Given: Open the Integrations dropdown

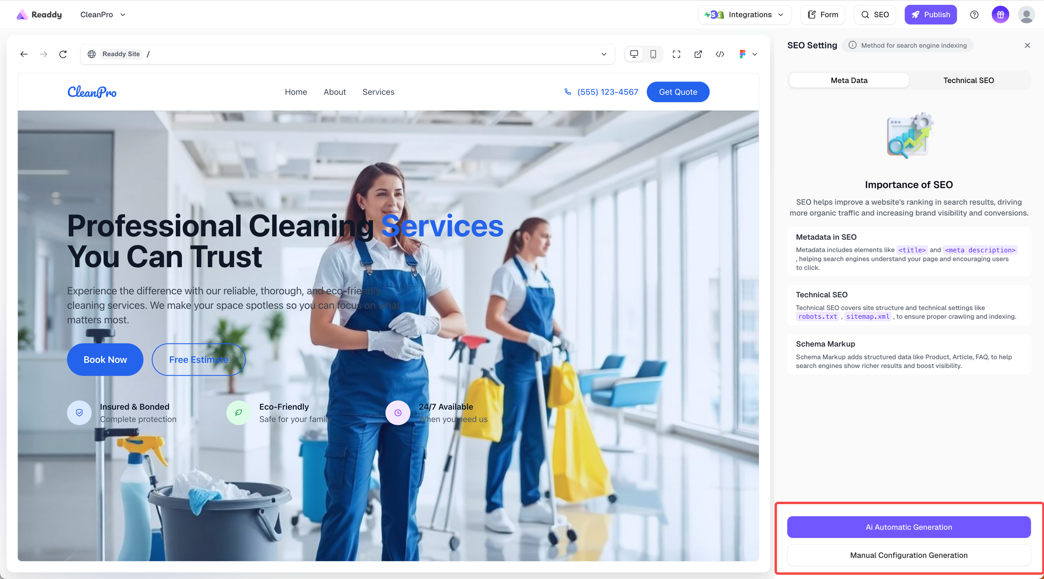Looking at the screenshot, I should pos(745,14).
